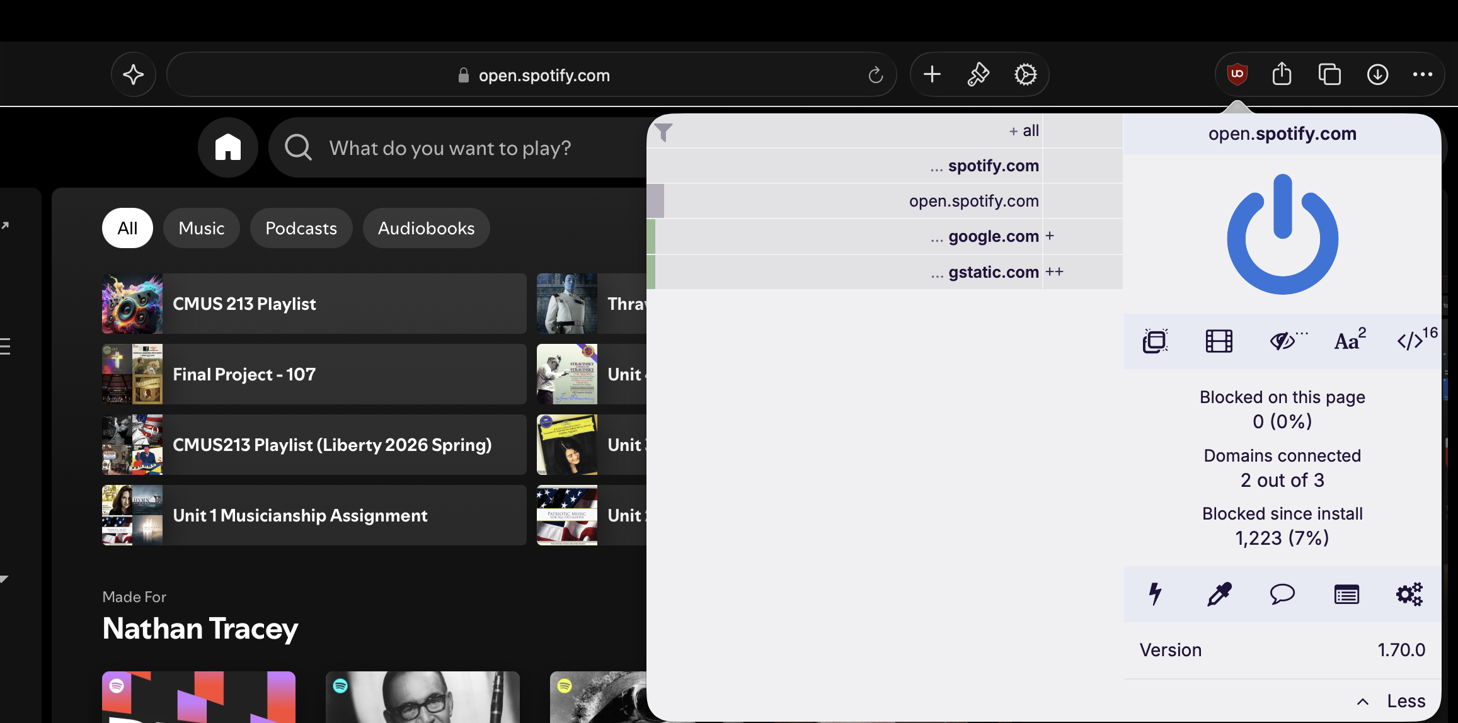Open downloads arrow icon
Screen dimensions: 1458x723
click(x=1377, y=74)
